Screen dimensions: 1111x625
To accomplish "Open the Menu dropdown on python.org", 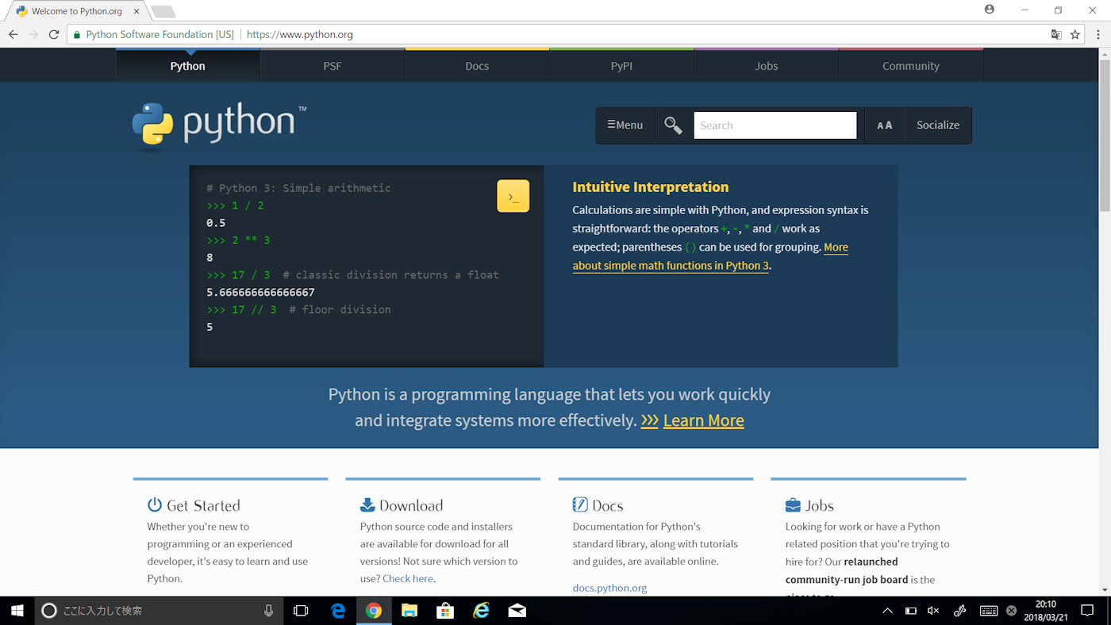I will (x=625, y=125).
